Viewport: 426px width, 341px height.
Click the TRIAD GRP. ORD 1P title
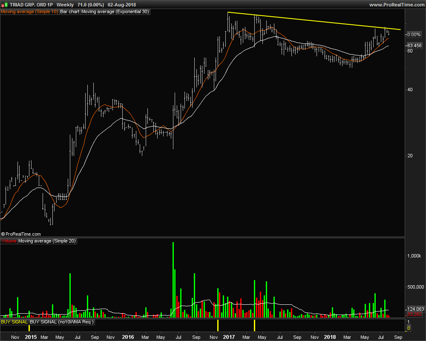31,5
